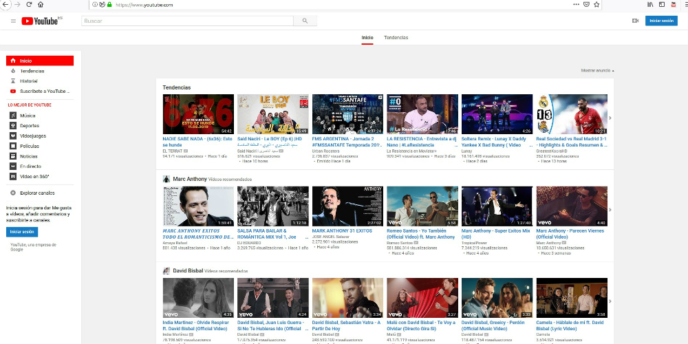Click Explorar canales plus icon
The width and height of the screenshot is (688, 344).
[13, 193]
